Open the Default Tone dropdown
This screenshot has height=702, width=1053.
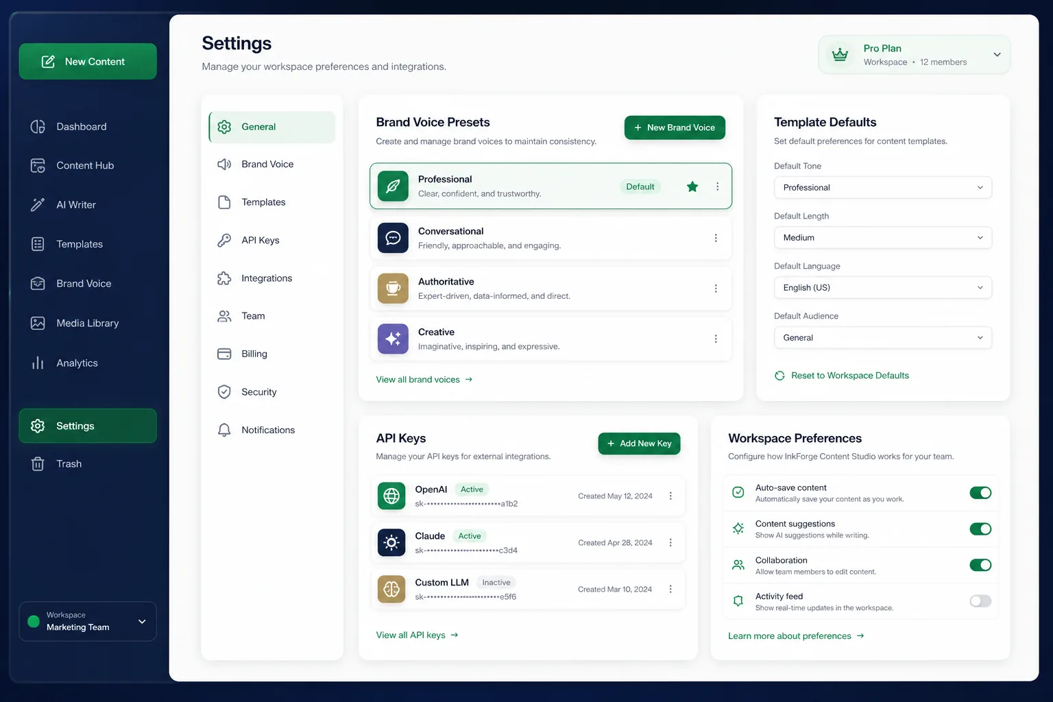(x=883, y=188)
